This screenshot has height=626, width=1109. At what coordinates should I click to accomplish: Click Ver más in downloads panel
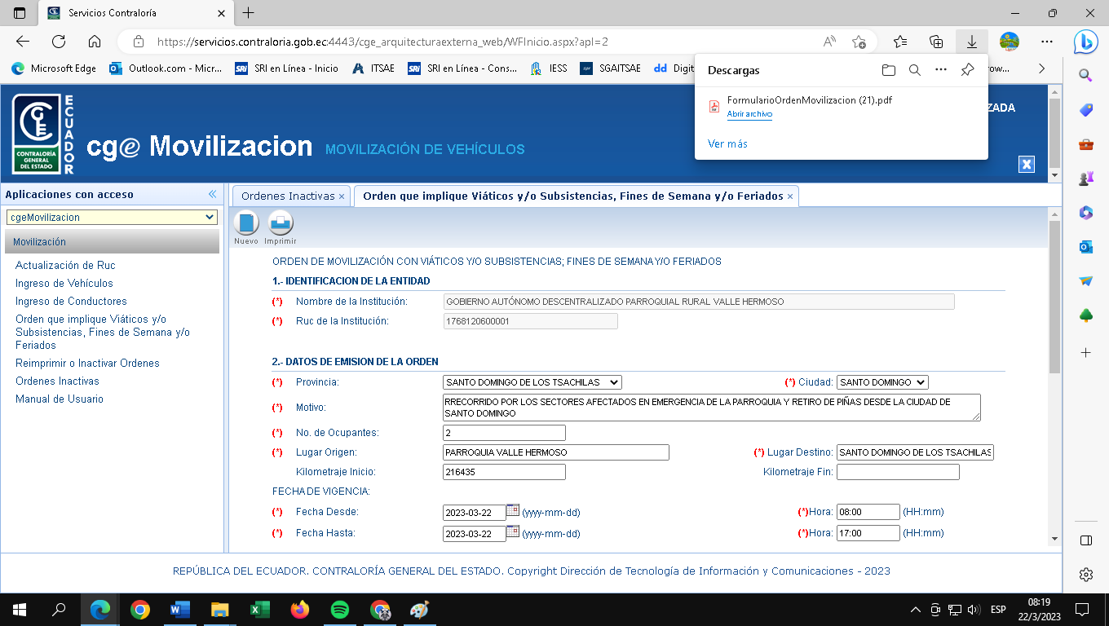727,143
